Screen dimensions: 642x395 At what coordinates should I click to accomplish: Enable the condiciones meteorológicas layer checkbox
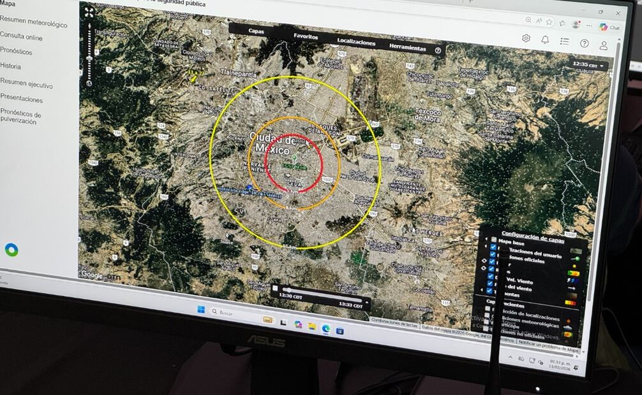tap(488, 320)
